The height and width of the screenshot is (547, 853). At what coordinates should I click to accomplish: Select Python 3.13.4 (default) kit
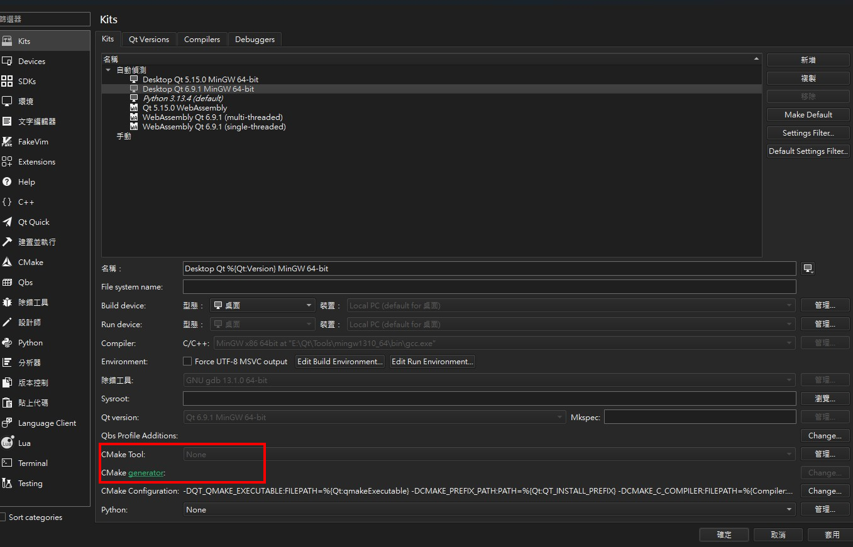(x=182, y=98)
